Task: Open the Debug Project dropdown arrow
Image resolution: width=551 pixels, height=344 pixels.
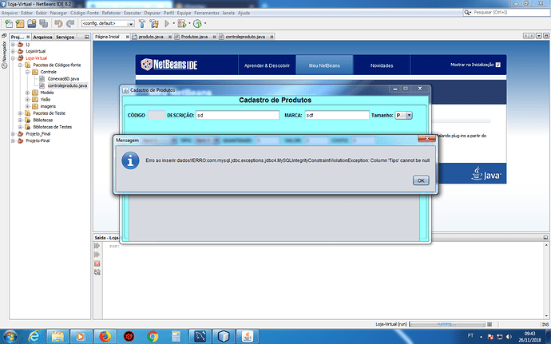Action: coord(189,23)
